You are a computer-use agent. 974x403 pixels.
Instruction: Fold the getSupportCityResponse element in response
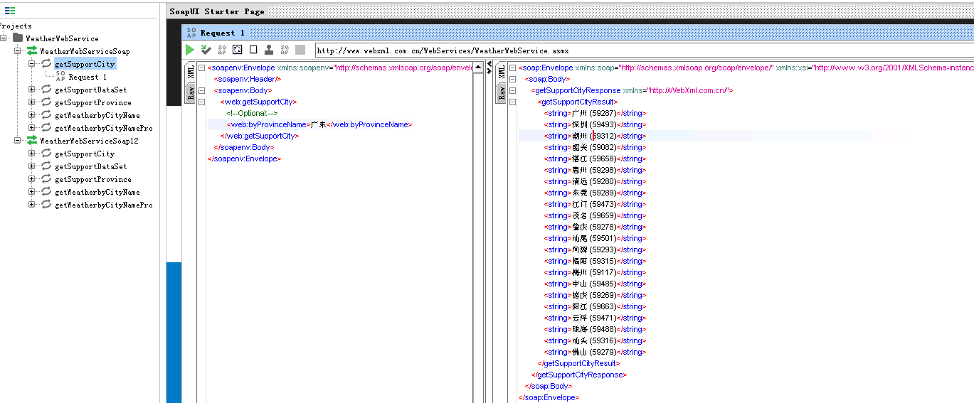pos(512,91)
